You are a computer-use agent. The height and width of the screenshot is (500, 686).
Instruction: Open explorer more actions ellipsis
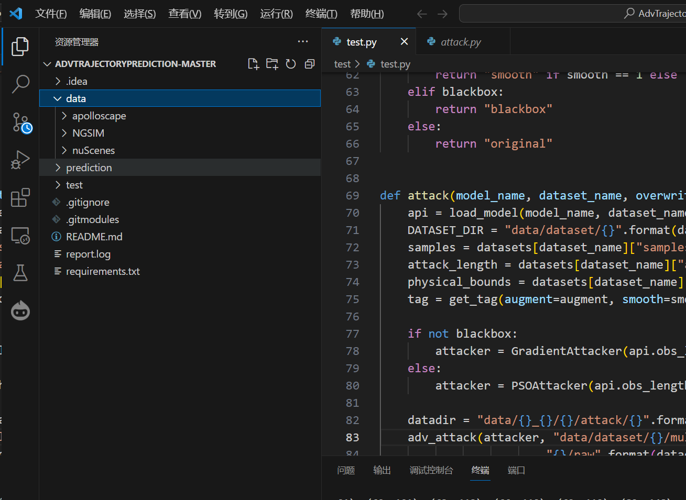tap(303, 42)
